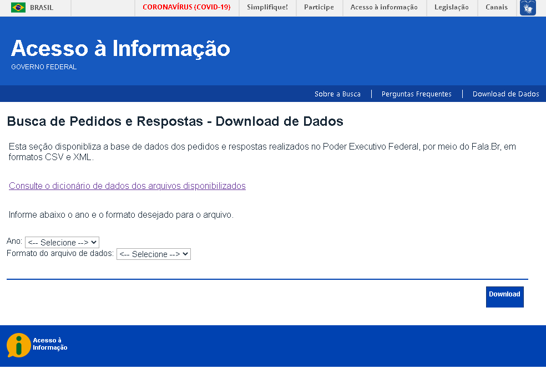Open Legislação in the top bar
Screen dimensions: 546x374
[x=452, y=7]
